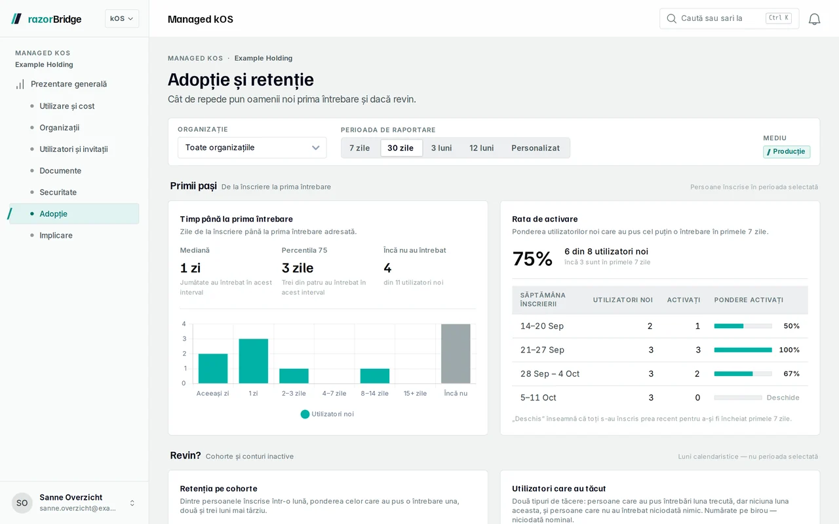Image resolution: width=839 pixels, height=524 pixels.
Task: Focus the Caută sau sari la search field
Action: click(x=729, y=18)
